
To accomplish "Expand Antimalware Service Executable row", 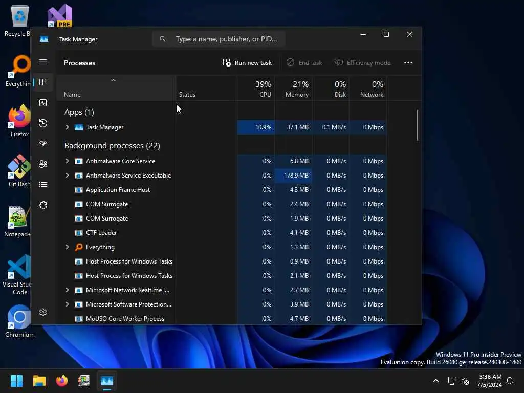I will pyautogui.click(x=67, y=176).
